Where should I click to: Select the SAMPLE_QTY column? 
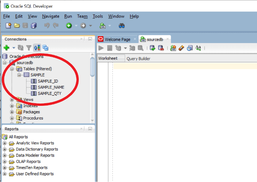pos(46,94)
